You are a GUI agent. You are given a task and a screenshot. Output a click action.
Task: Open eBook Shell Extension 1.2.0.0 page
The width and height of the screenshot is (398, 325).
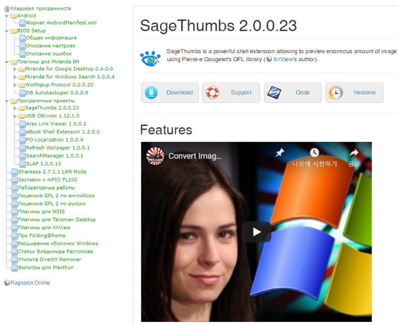63,132
